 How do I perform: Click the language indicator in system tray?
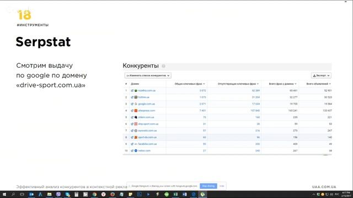pos(337,194)
